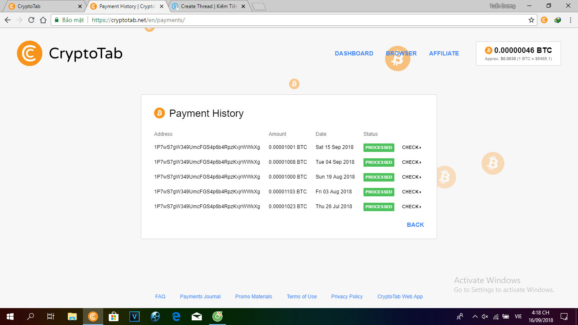Viewport: 578px width, 325px height.
Task: Click PROCESSED status for Sat 15 Sep 2018
Action: click(379, 148)
